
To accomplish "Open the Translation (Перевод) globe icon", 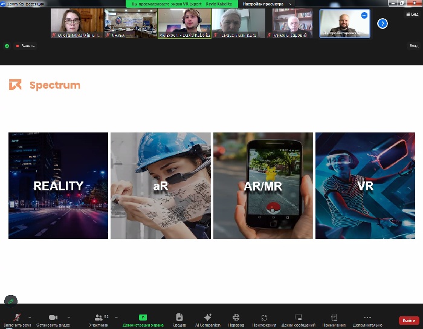I will [x=236, y=318].
